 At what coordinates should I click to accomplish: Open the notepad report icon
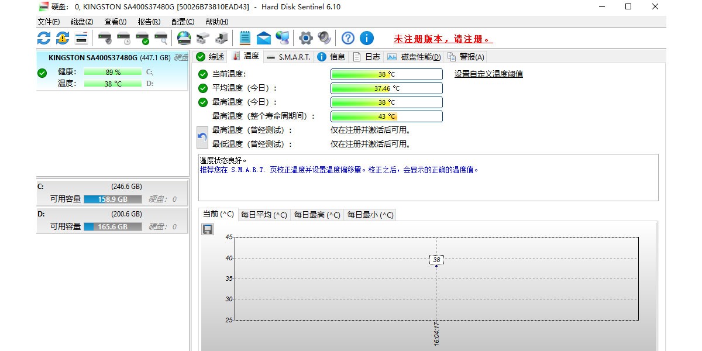tap(245, 39)
